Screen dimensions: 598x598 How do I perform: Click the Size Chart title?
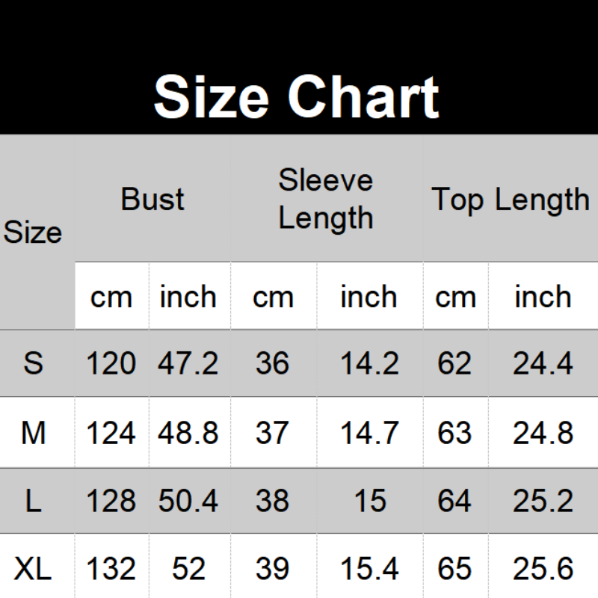pyautogui.click(x=296, y=98)
